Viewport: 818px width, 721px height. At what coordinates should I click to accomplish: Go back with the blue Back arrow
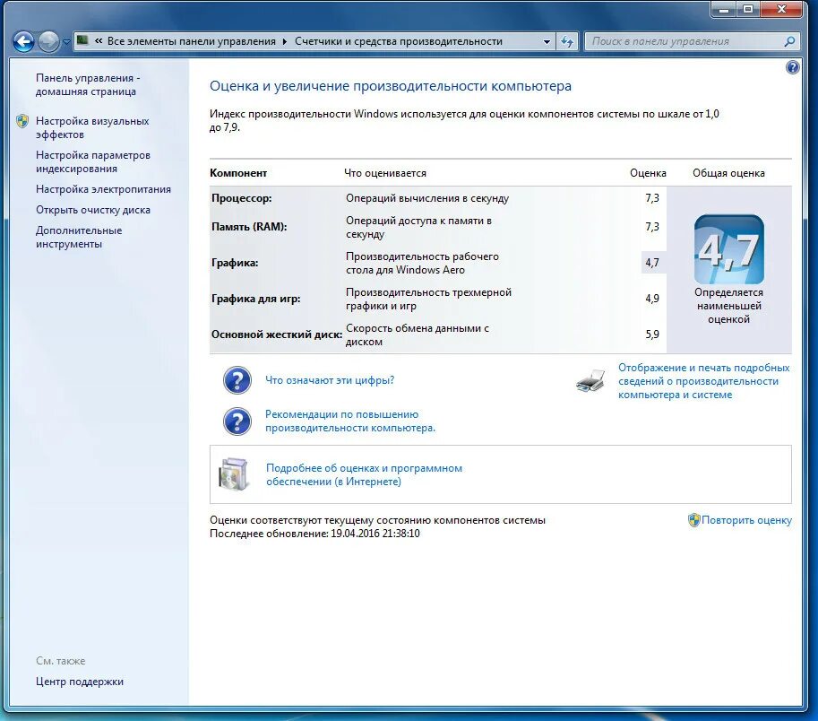tap(23, 41)
